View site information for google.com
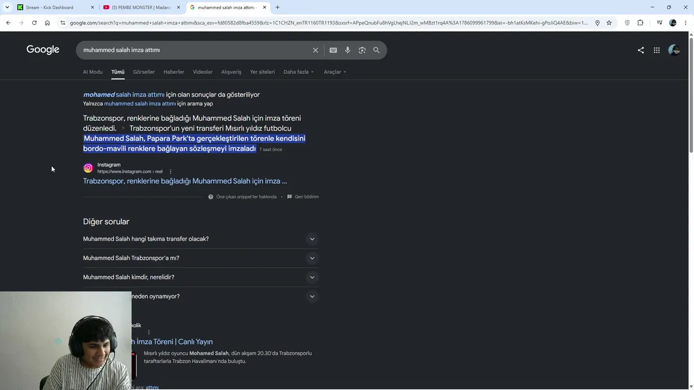 point(63,23)
